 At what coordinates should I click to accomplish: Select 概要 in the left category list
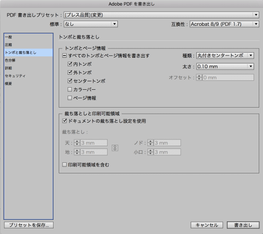[x=29, y=84]
